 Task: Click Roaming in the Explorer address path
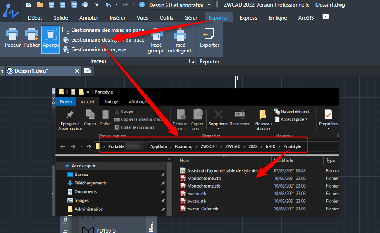click(184, 146)
